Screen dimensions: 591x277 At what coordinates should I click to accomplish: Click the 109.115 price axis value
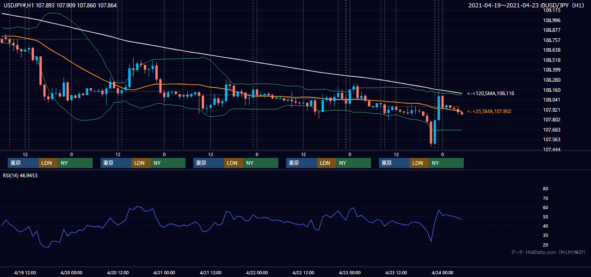552,10
